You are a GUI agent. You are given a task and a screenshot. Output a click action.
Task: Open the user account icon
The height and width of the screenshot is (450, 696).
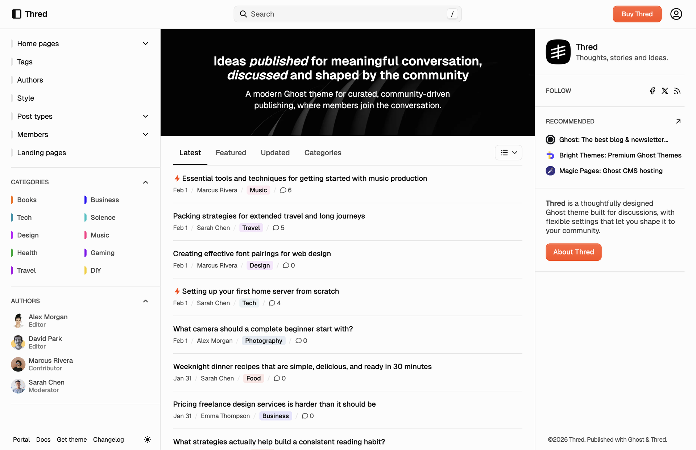click(676, 14)
